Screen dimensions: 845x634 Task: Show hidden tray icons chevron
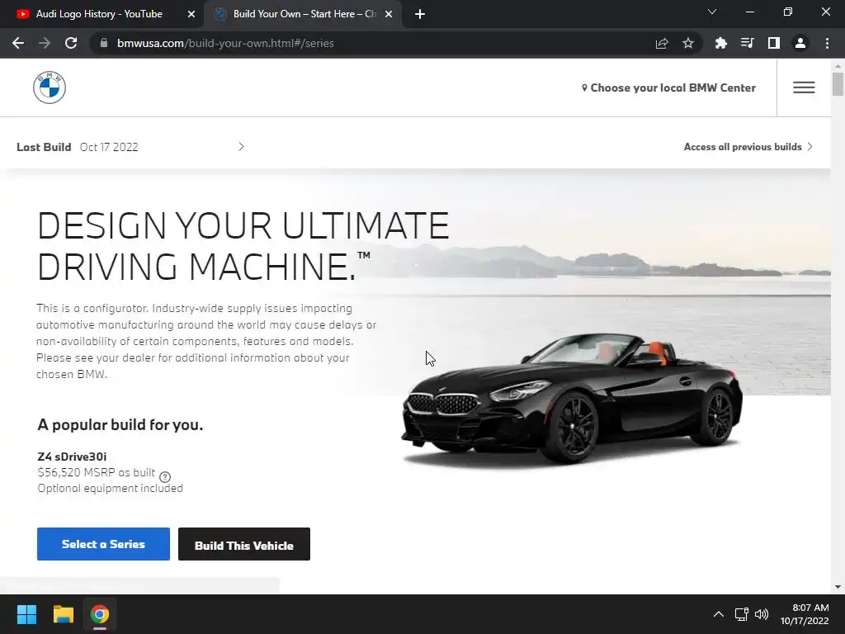pos(719,614)
